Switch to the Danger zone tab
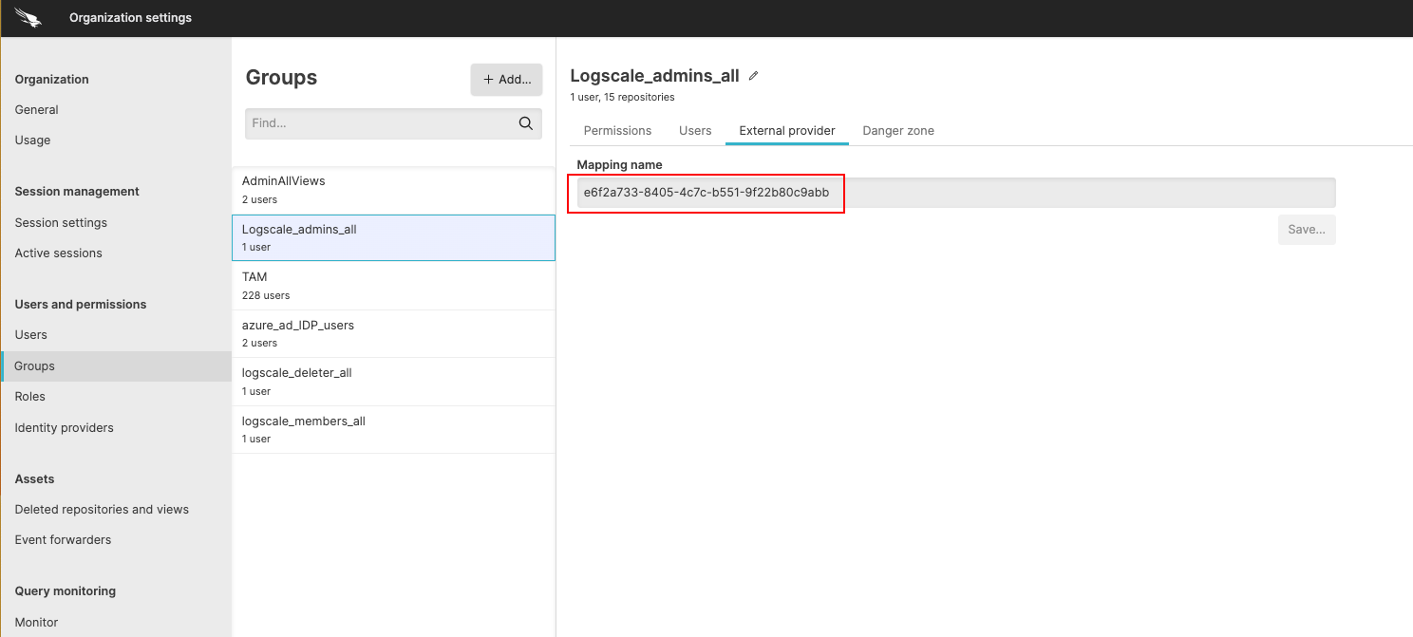 pos(897,130)
